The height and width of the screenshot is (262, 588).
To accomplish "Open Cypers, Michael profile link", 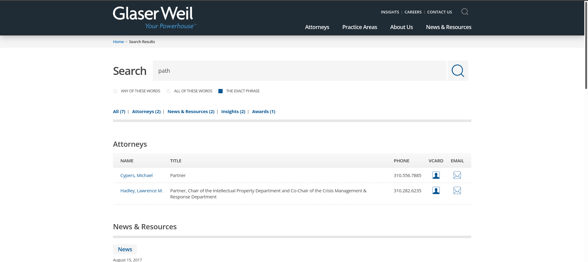I will coord(136,175).
